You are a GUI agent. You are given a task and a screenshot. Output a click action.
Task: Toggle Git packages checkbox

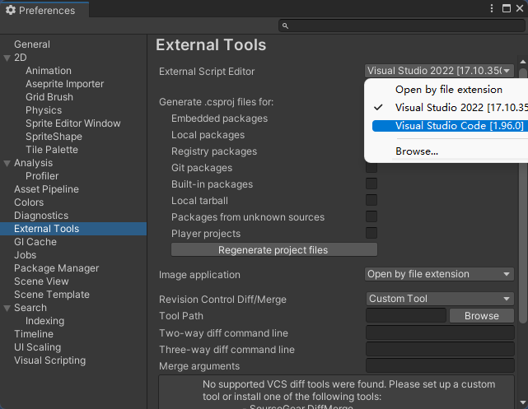click(371, 167)
